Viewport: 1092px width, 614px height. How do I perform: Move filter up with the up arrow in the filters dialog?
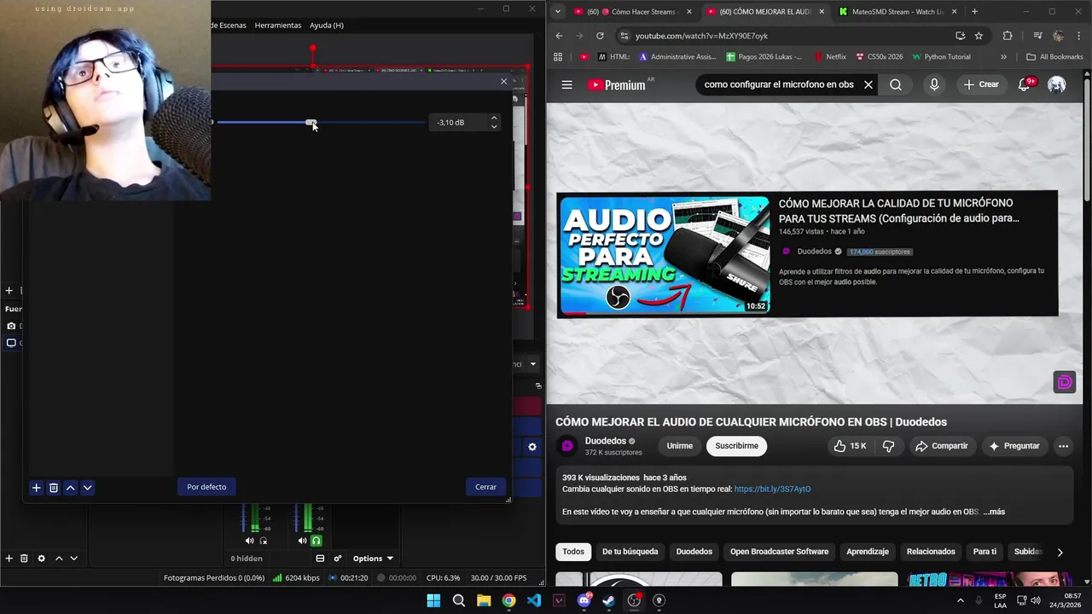click(x=71, y=488)
